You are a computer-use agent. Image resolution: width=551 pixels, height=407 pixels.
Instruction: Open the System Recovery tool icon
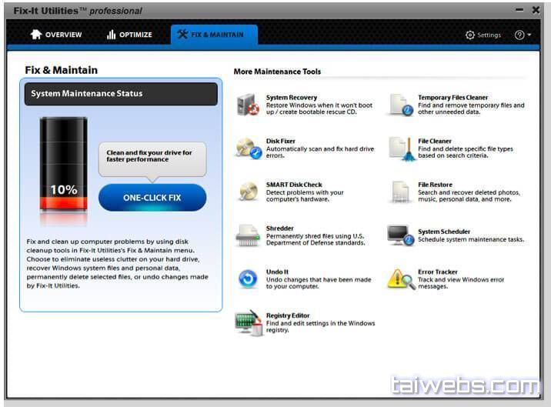tap(248, 105)
